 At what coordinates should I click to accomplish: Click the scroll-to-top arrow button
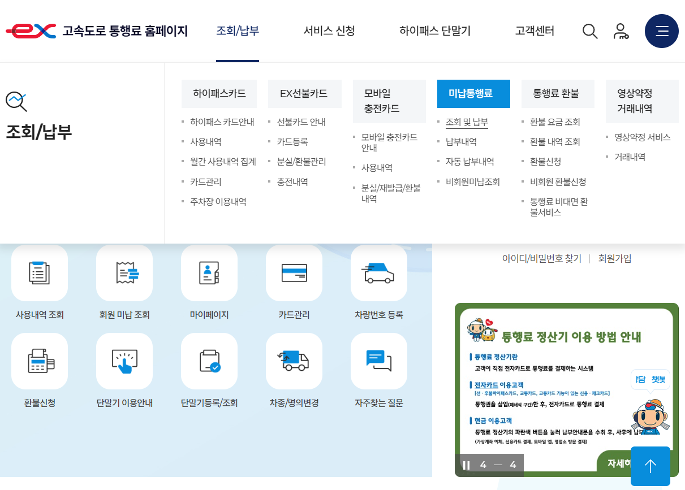[x=650, y=466]
